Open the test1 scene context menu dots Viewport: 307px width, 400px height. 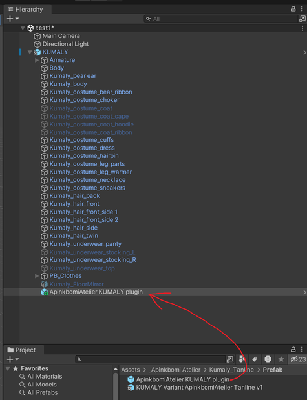(302, 28)
